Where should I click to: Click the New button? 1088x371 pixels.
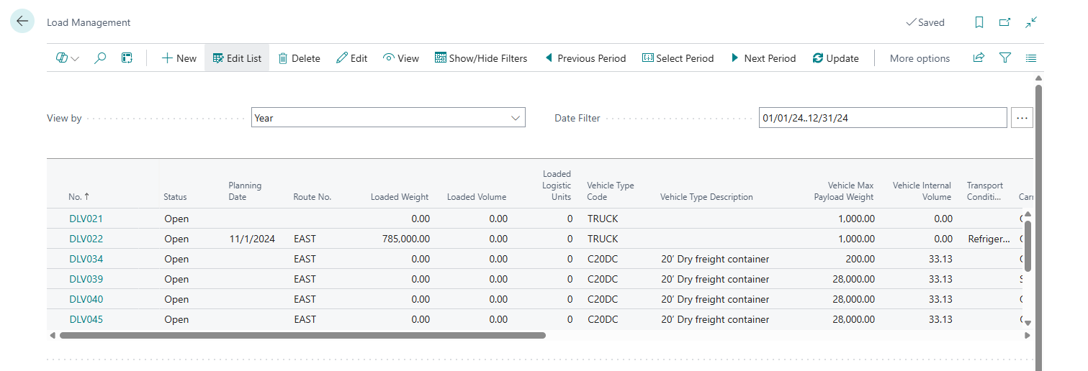(x=179, y=58)
